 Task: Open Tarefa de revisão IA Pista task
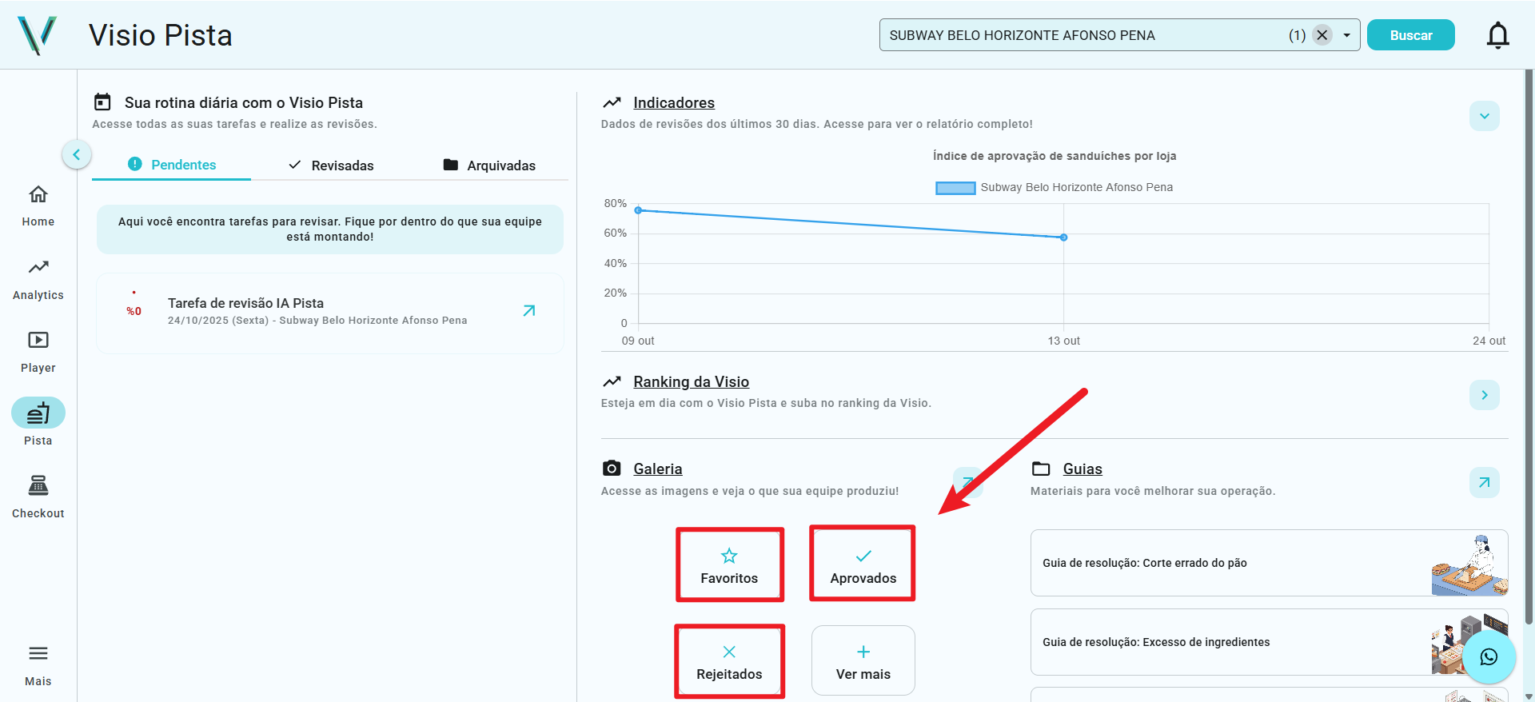[330, 313]
